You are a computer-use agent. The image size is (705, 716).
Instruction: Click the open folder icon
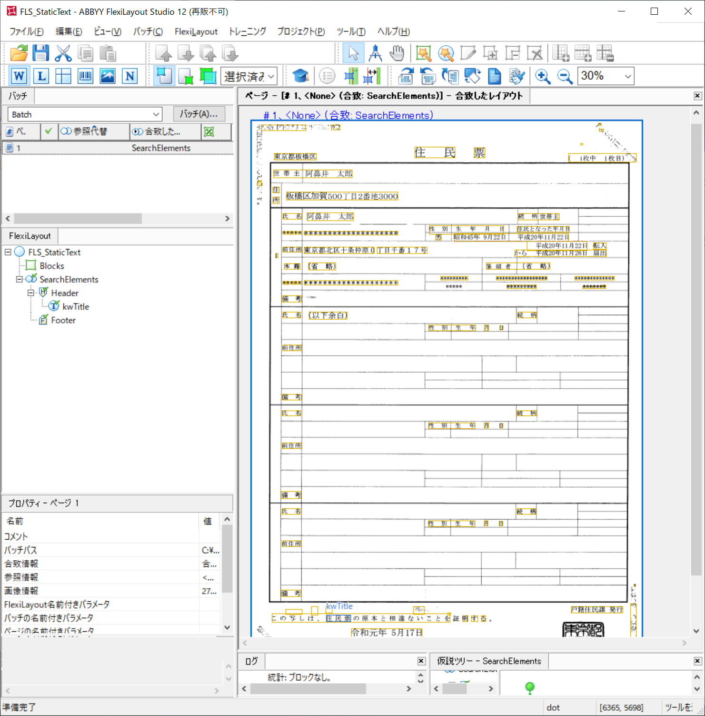pos(19,53)
